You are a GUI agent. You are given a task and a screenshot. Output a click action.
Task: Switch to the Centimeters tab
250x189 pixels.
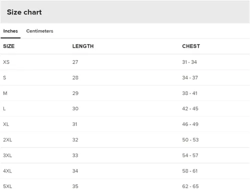pyautogui.click(x=39, y=31)
